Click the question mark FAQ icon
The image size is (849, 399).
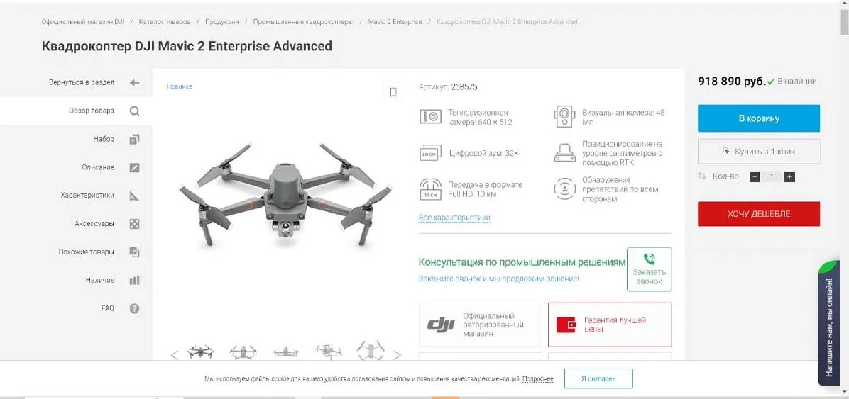(x=134, y=308)
